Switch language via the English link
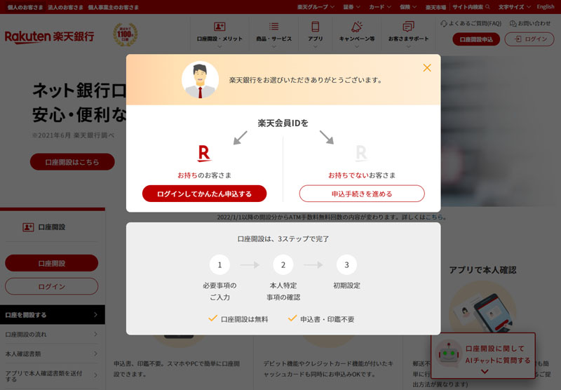The width and height of the screenshot is (561, 390). (x=545, y=6)
